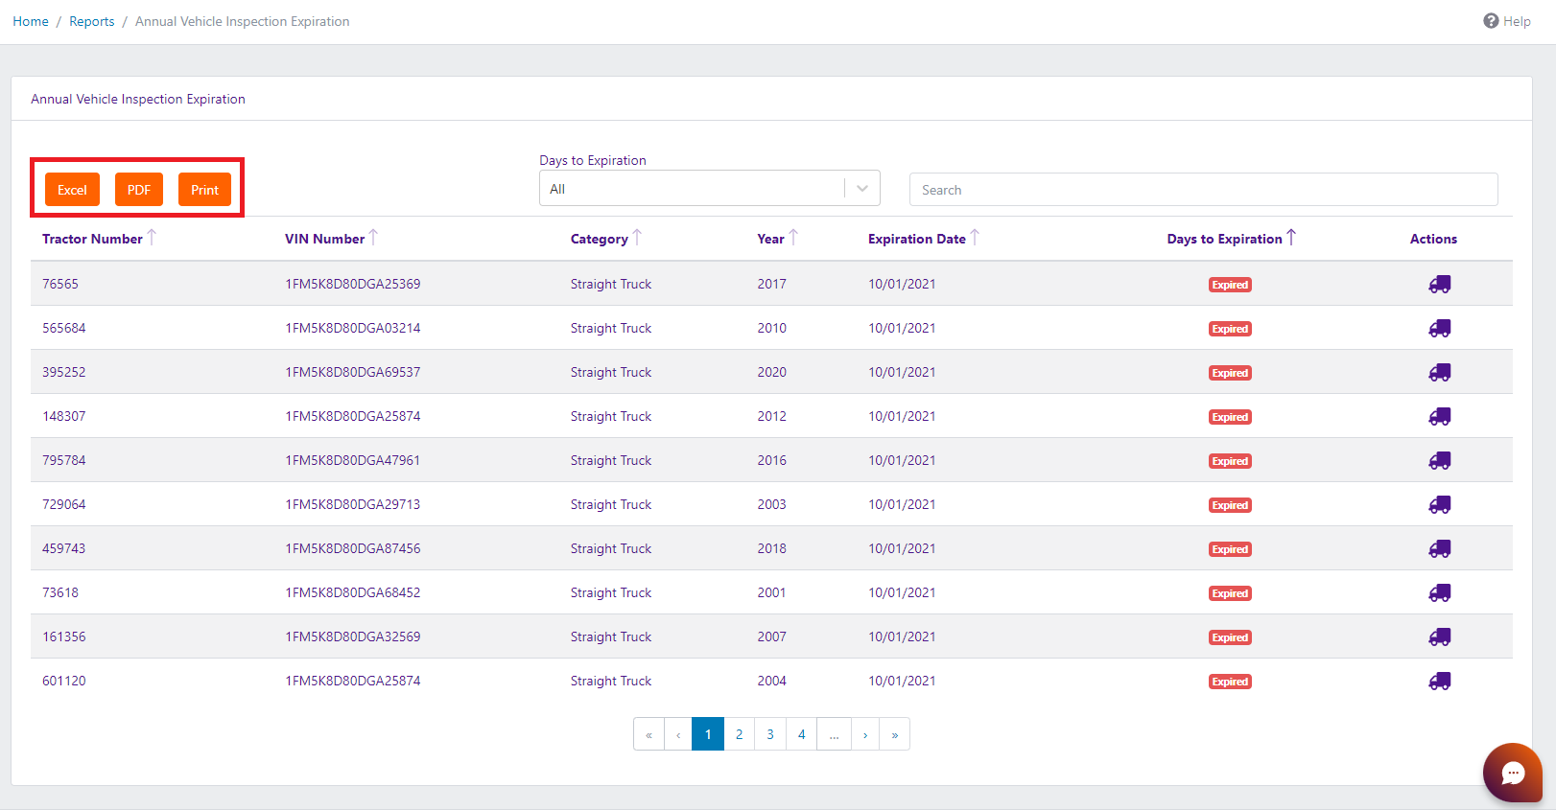The width and height of the screenshot is (1556, 810).
Task: Open the Days to Expiration dropdown
Action: pos(710,189)
